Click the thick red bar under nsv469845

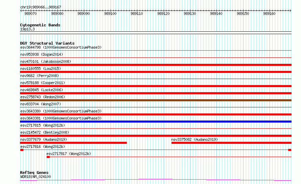coord(156,93)
